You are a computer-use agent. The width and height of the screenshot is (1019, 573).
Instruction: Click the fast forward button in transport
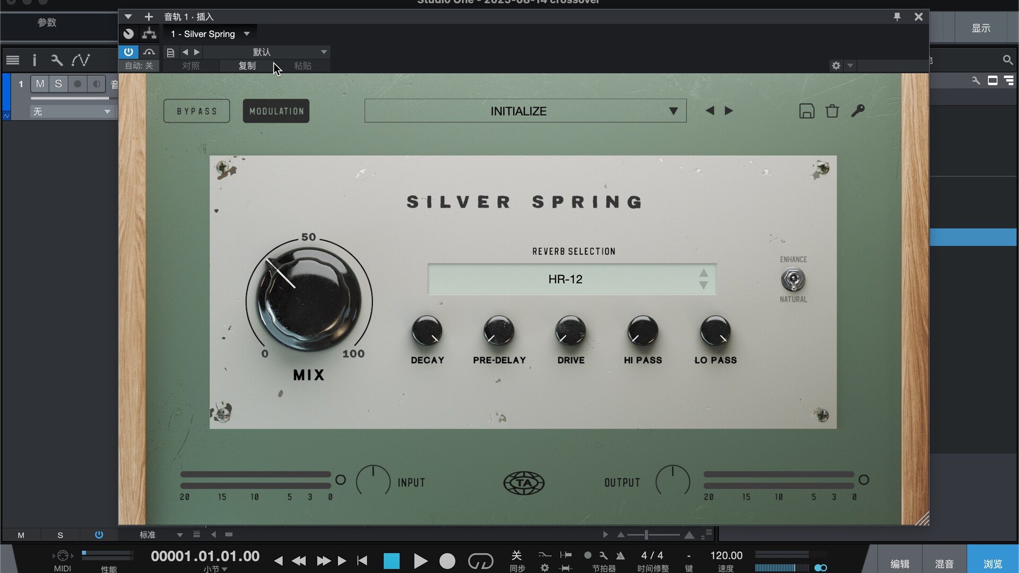point(323,561)
